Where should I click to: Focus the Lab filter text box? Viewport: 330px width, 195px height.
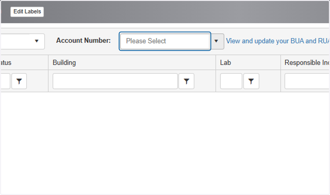tap(231, 81)
